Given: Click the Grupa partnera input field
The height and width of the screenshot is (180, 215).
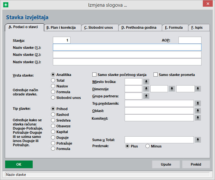Looking at the screenshot, I should tap(133, 96).
